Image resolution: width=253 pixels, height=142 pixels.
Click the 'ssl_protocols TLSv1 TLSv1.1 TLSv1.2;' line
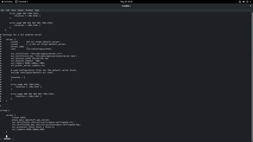click(33, 127)
